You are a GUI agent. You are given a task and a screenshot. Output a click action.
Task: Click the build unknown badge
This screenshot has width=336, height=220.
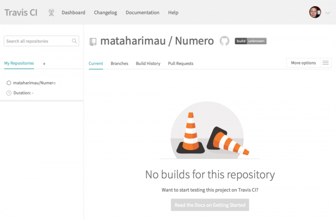(251, 41)
